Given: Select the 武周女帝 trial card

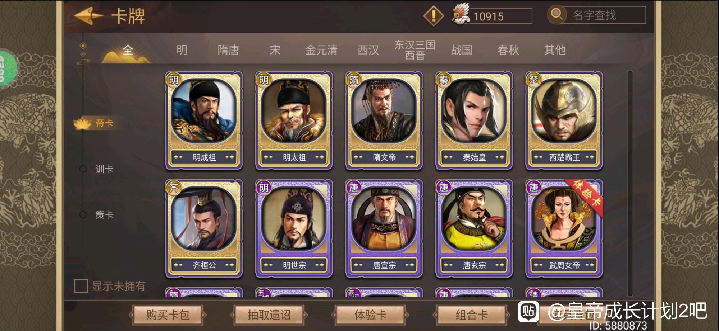Looking at the screenshot, I should [564, 229].
